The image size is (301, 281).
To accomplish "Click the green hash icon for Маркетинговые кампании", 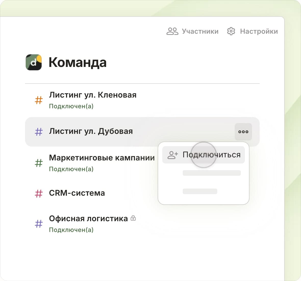I will coord(39,163).
